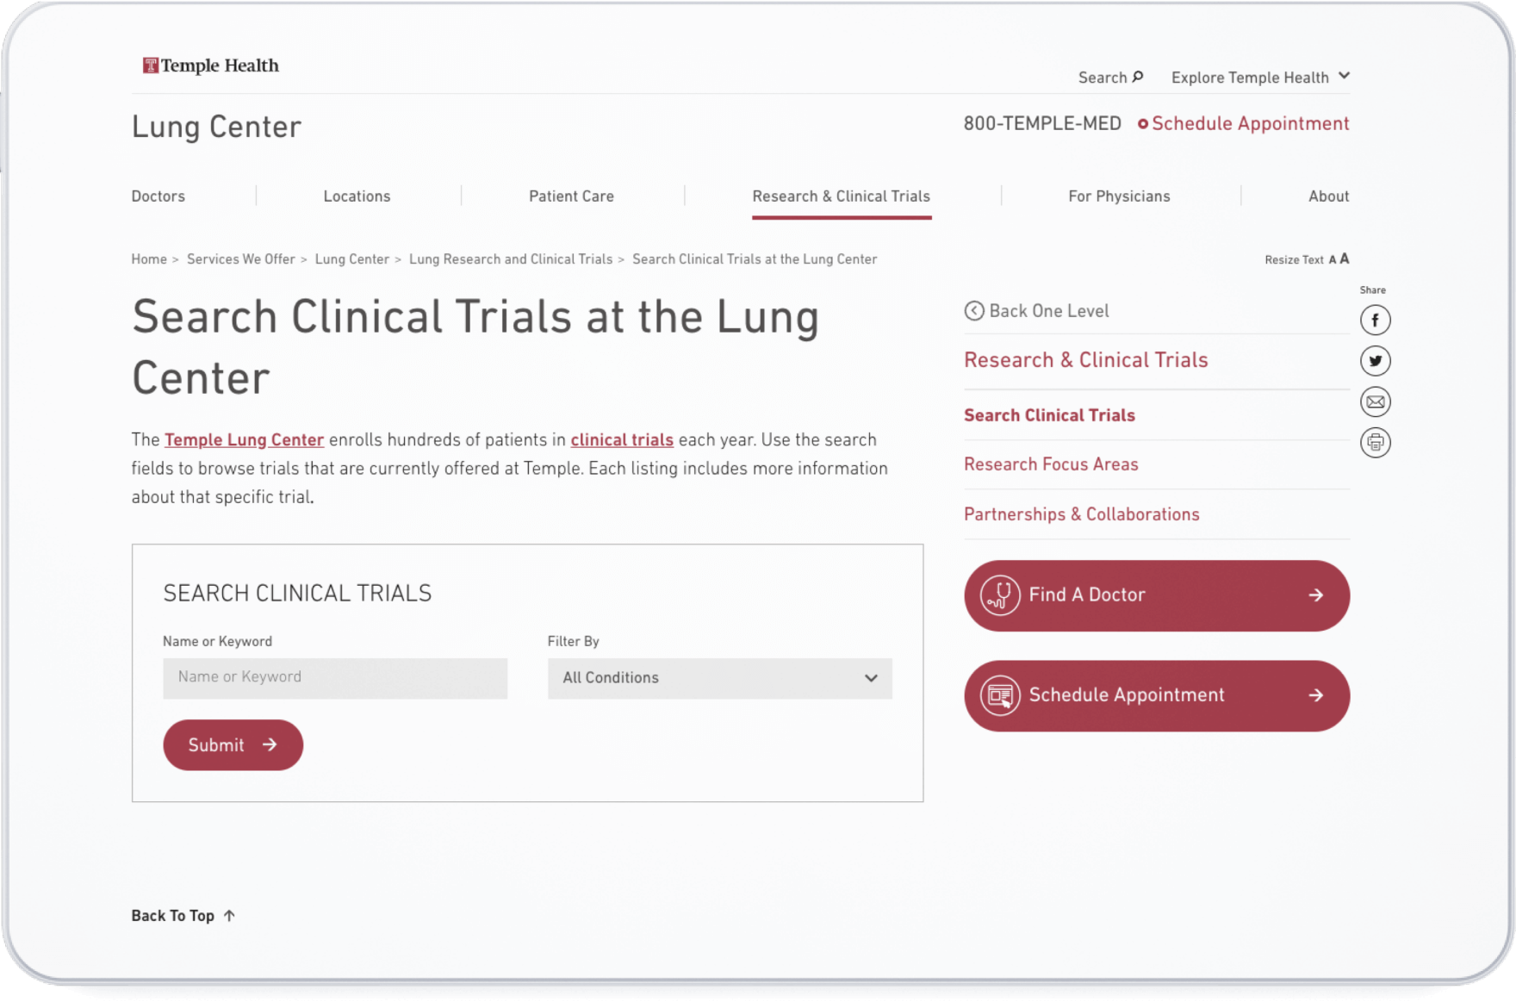Open Research Focus Areas sidebar link
This screenshot has width=1516, height=1008.
[1051, 464]
